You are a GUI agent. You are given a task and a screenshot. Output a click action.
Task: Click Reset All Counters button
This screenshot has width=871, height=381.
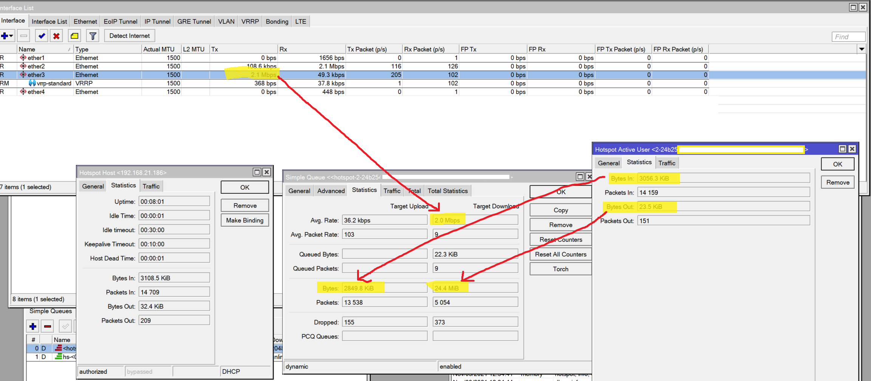pos(561,254)
